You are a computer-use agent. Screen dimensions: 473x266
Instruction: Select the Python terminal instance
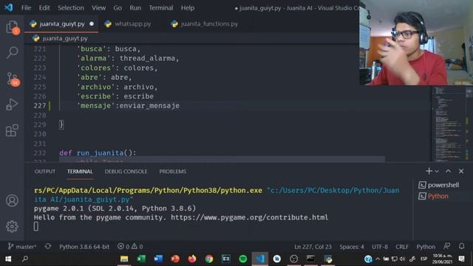(434, 196)
